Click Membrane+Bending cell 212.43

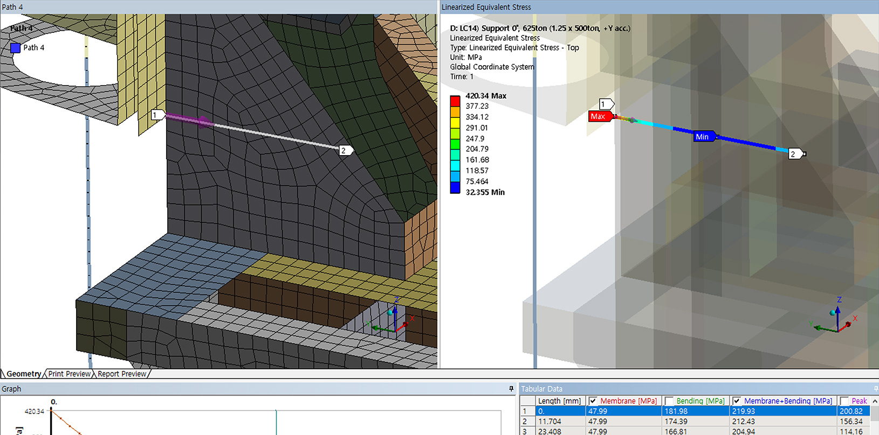coord(783,422)
